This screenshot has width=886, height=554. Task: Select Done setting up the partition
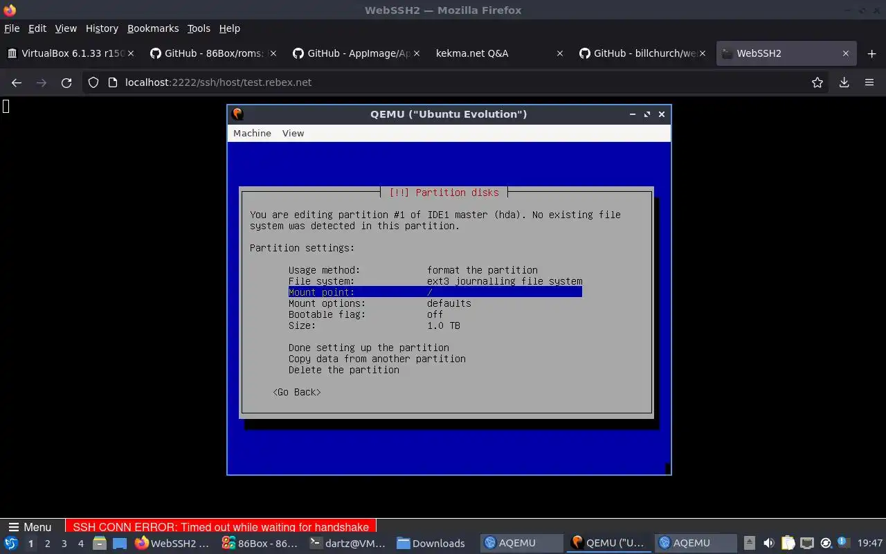(x=369, y=348)
